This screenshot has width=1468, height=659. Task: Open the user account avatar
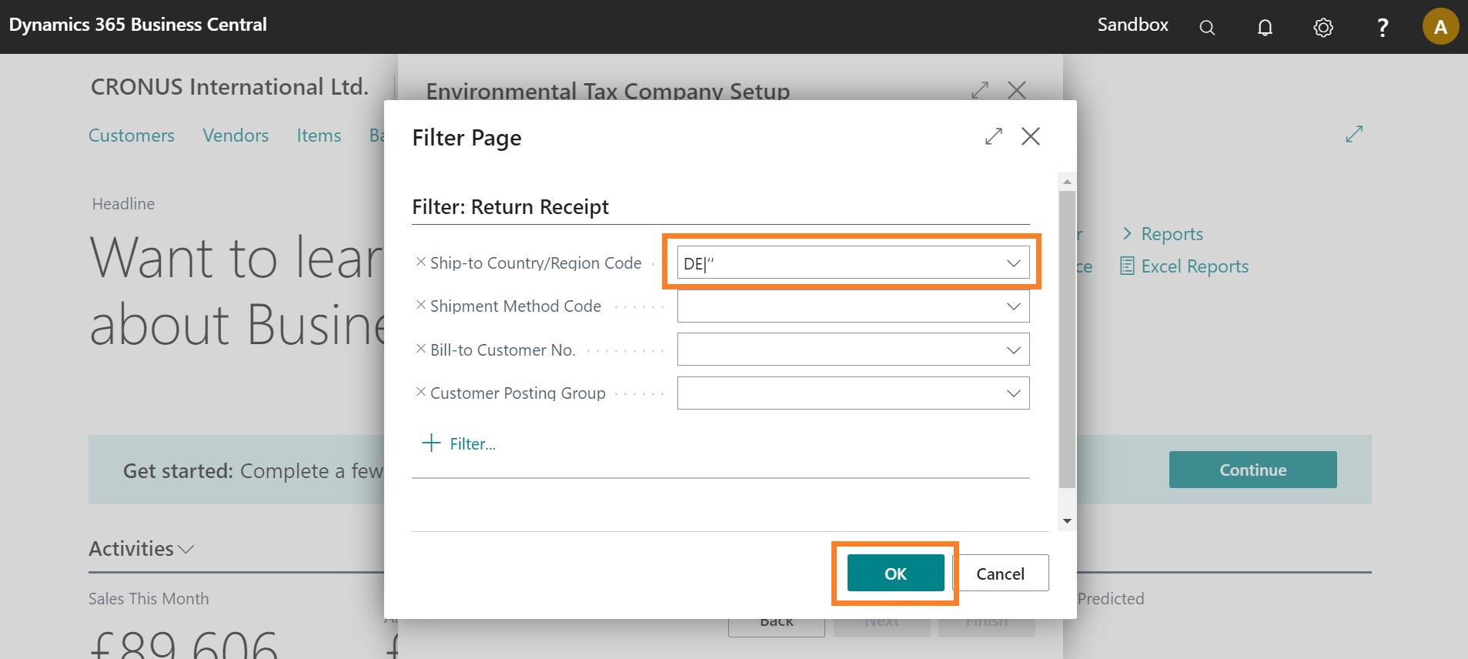pyautogui.click(x=1440, y=28)
